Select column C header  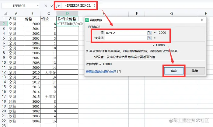pos(48,14)
